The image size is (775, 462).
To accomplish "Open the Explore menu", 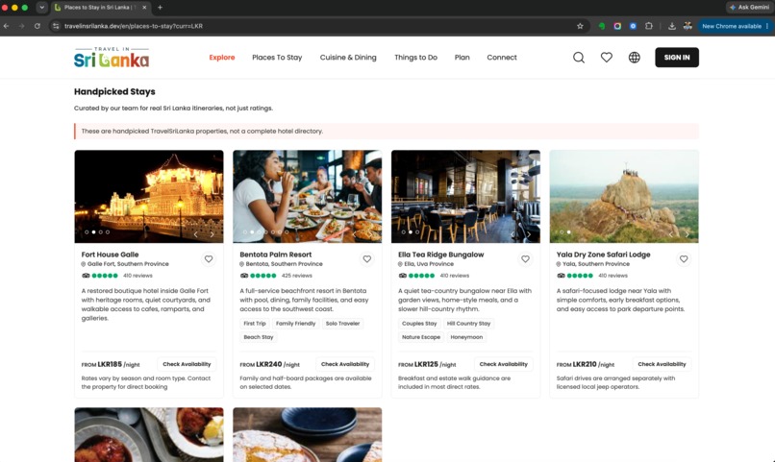I will [x=222, y=58].
